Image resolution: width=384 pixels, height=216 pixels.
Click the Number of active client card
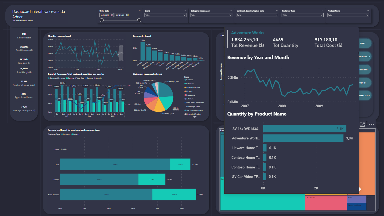[24, 83]
